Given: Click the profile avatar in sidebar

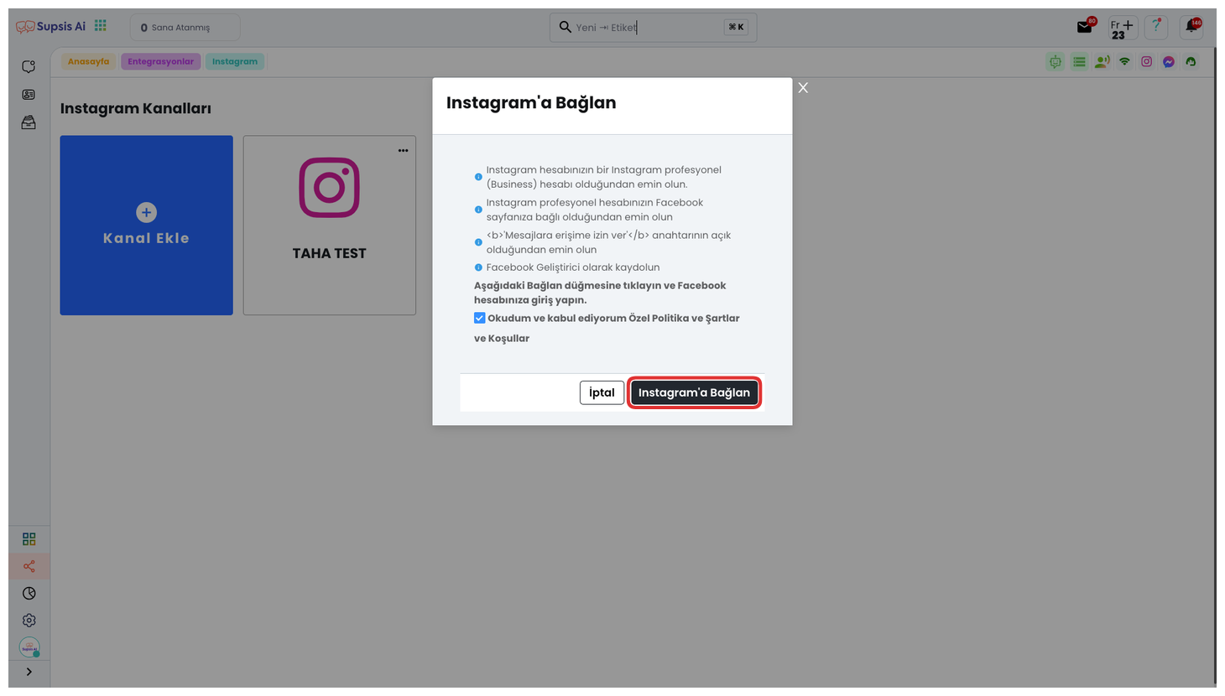Looking at the screenshot, I should 29,647.
